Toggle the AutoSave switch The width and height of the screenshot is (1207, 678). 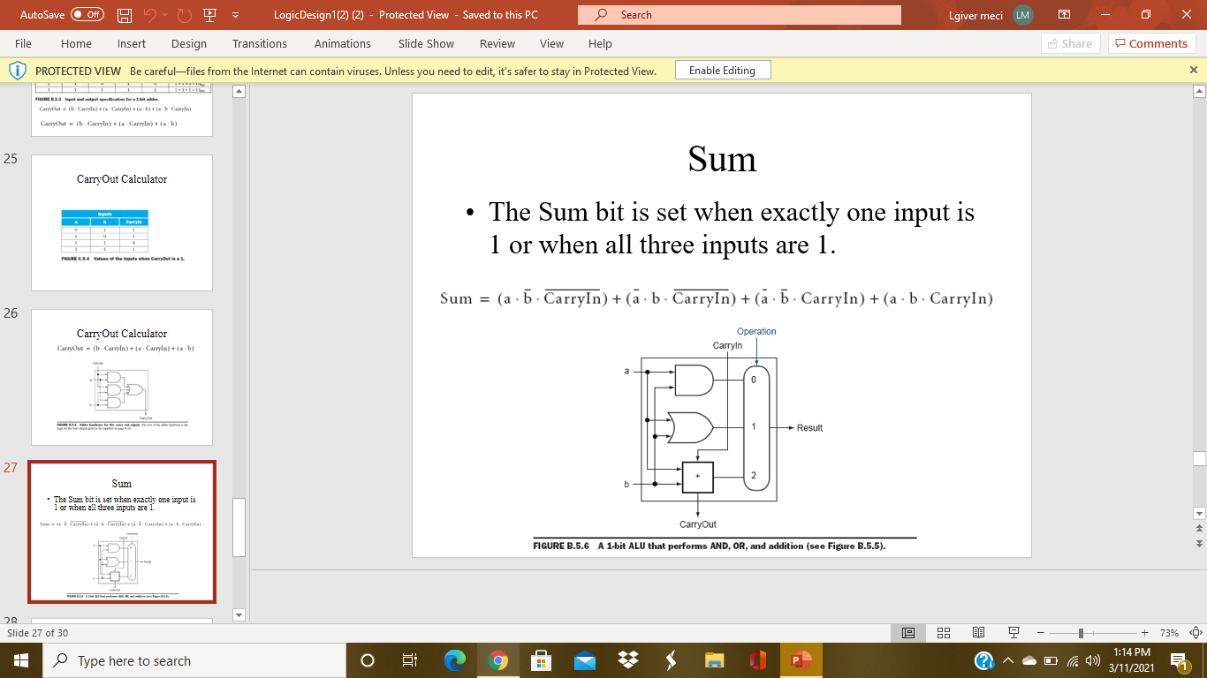(87, 15)
